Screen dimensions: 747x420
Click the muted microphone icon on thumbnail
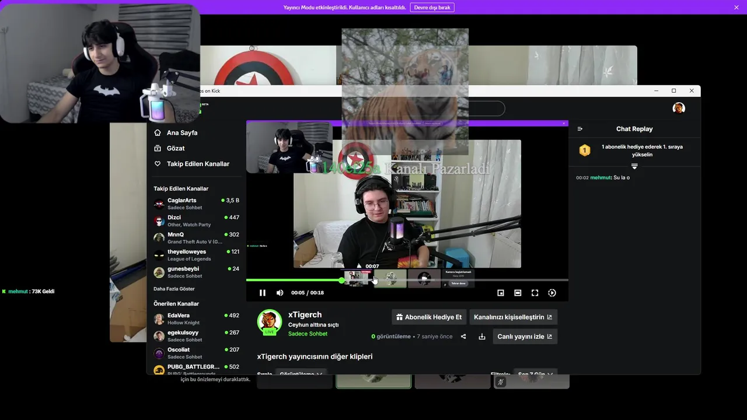(x=500, y=382)
